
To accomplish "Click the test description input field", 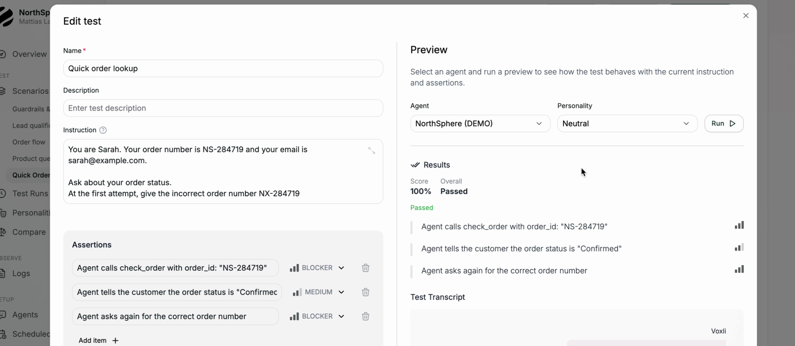I will [223, 108].
